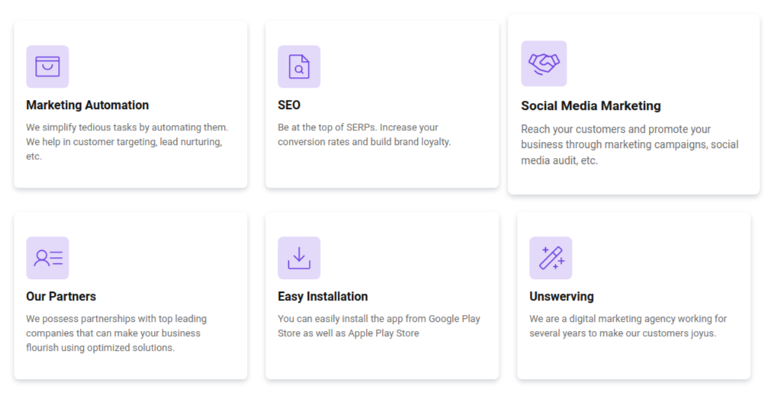Select the Easy Installation heading
764x398 pixels.
click(x=323, y=297)
